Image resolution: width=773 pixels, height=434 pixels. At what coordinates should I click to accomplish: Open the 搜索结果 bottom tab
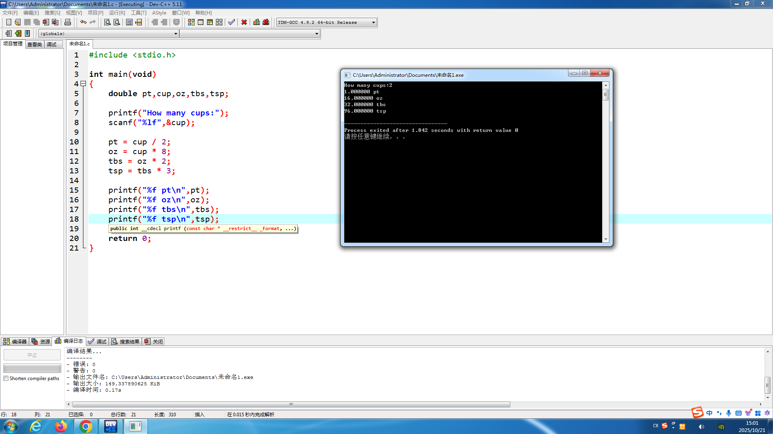(125, 341)
